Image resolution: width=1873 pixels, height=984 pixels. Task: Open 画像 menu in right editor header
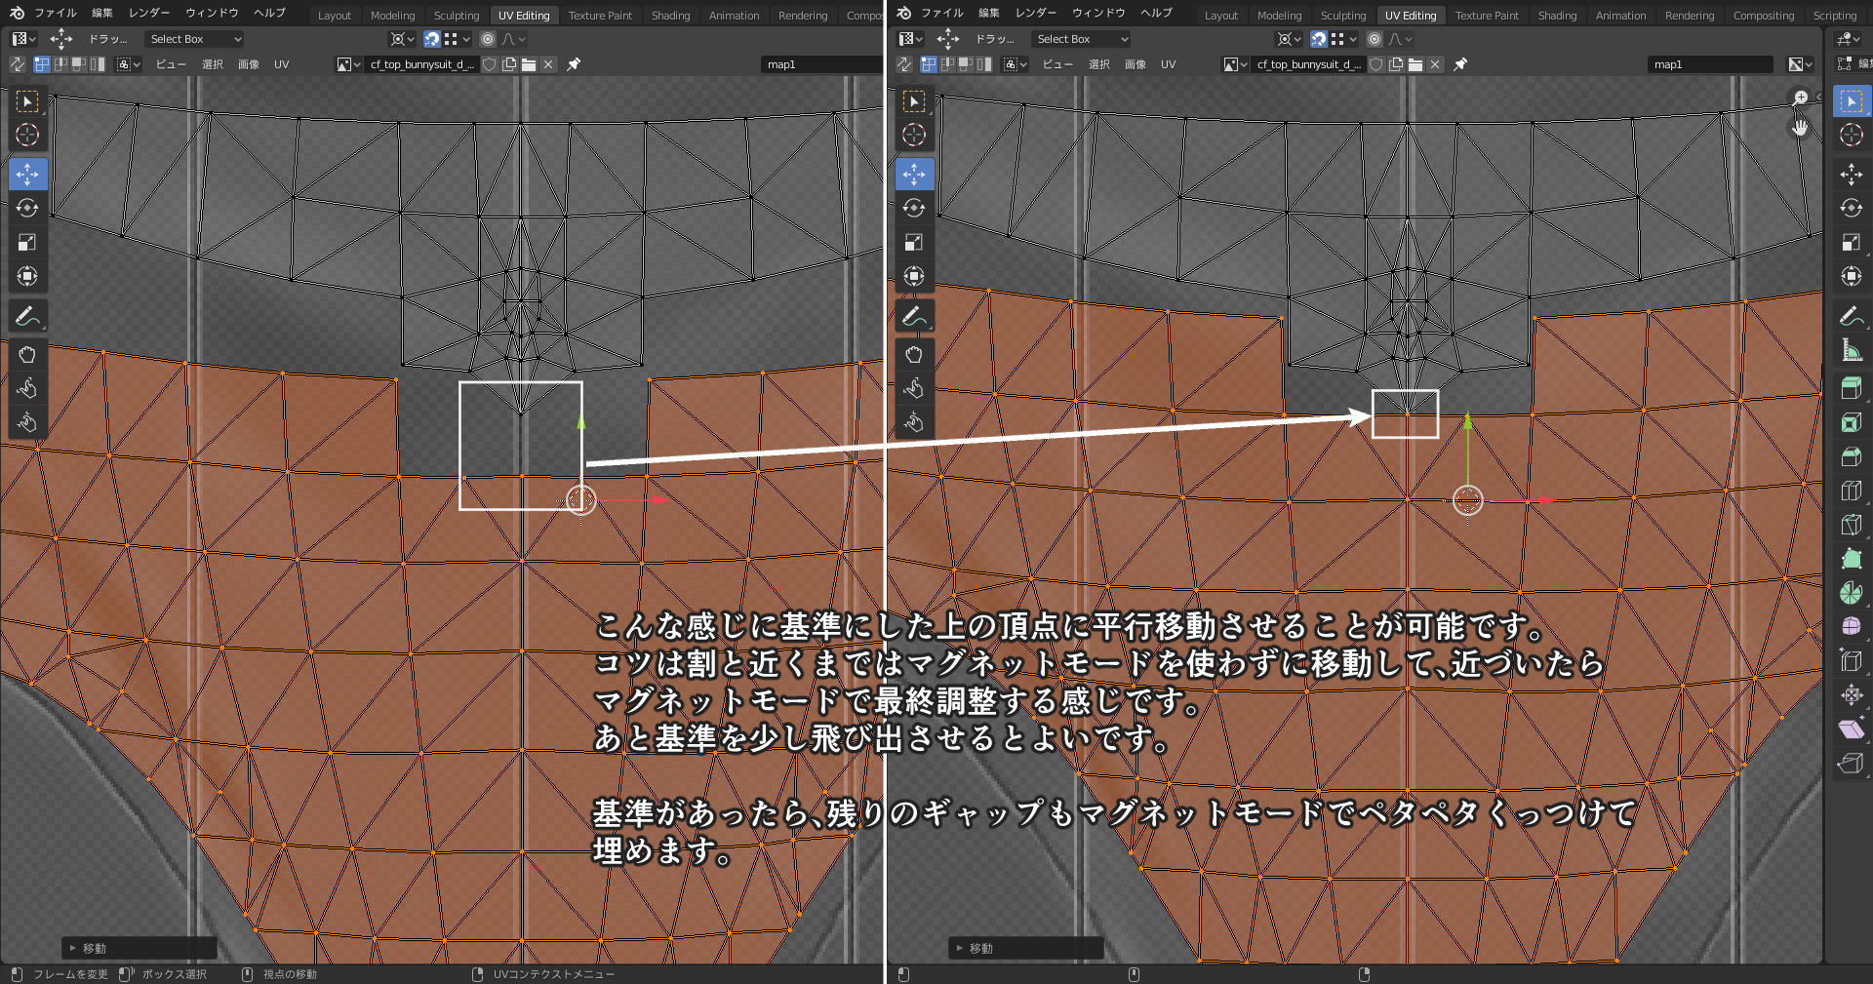[x=1135, y=64]
